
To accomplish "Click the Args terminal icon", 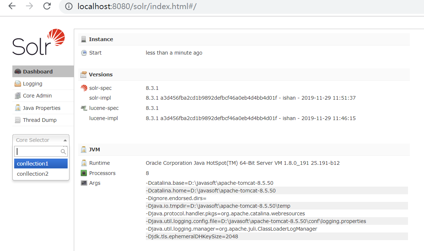I will tap(84, 183).
